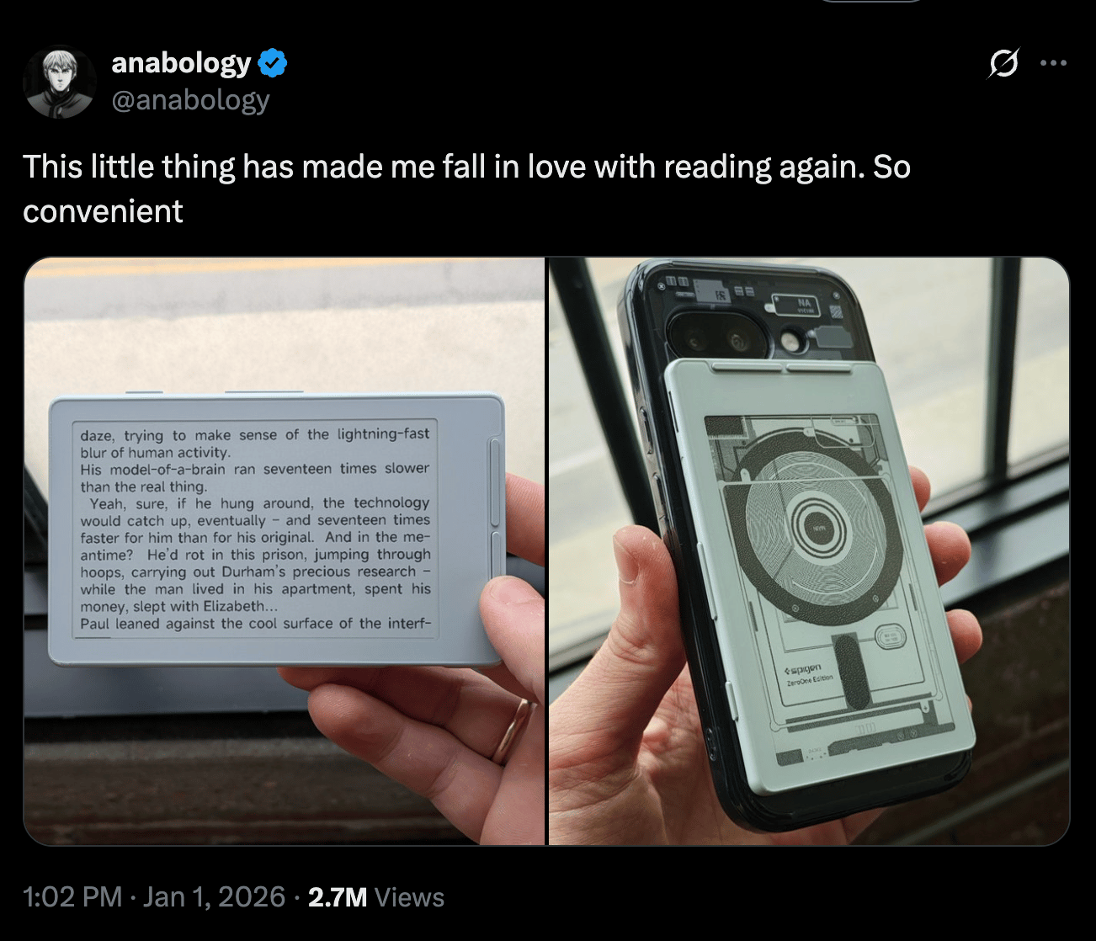Click the tweet text about reading
Screen dimensions: 1096x941
coord(466,189)
